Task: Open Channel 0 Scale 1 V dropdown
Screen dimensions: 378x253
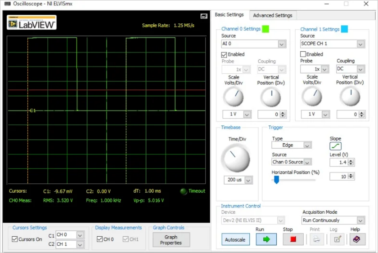Action: (247, 114)
